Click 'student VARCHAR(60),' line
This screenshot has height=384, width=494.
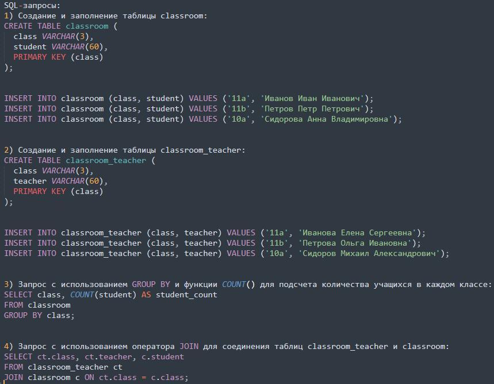click(x=60, y=47)
